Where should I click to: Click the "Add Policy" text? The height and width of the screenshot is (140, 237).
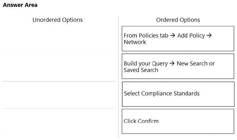click(191, 36)
